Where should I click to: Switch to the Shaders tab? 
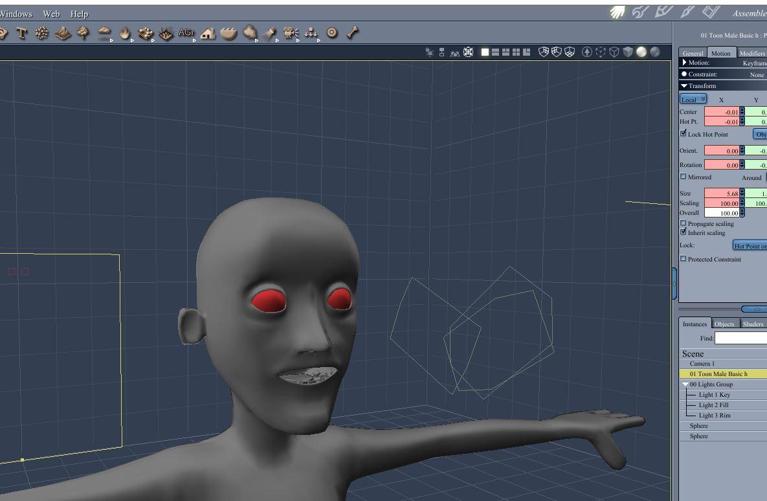click(753, 324)
